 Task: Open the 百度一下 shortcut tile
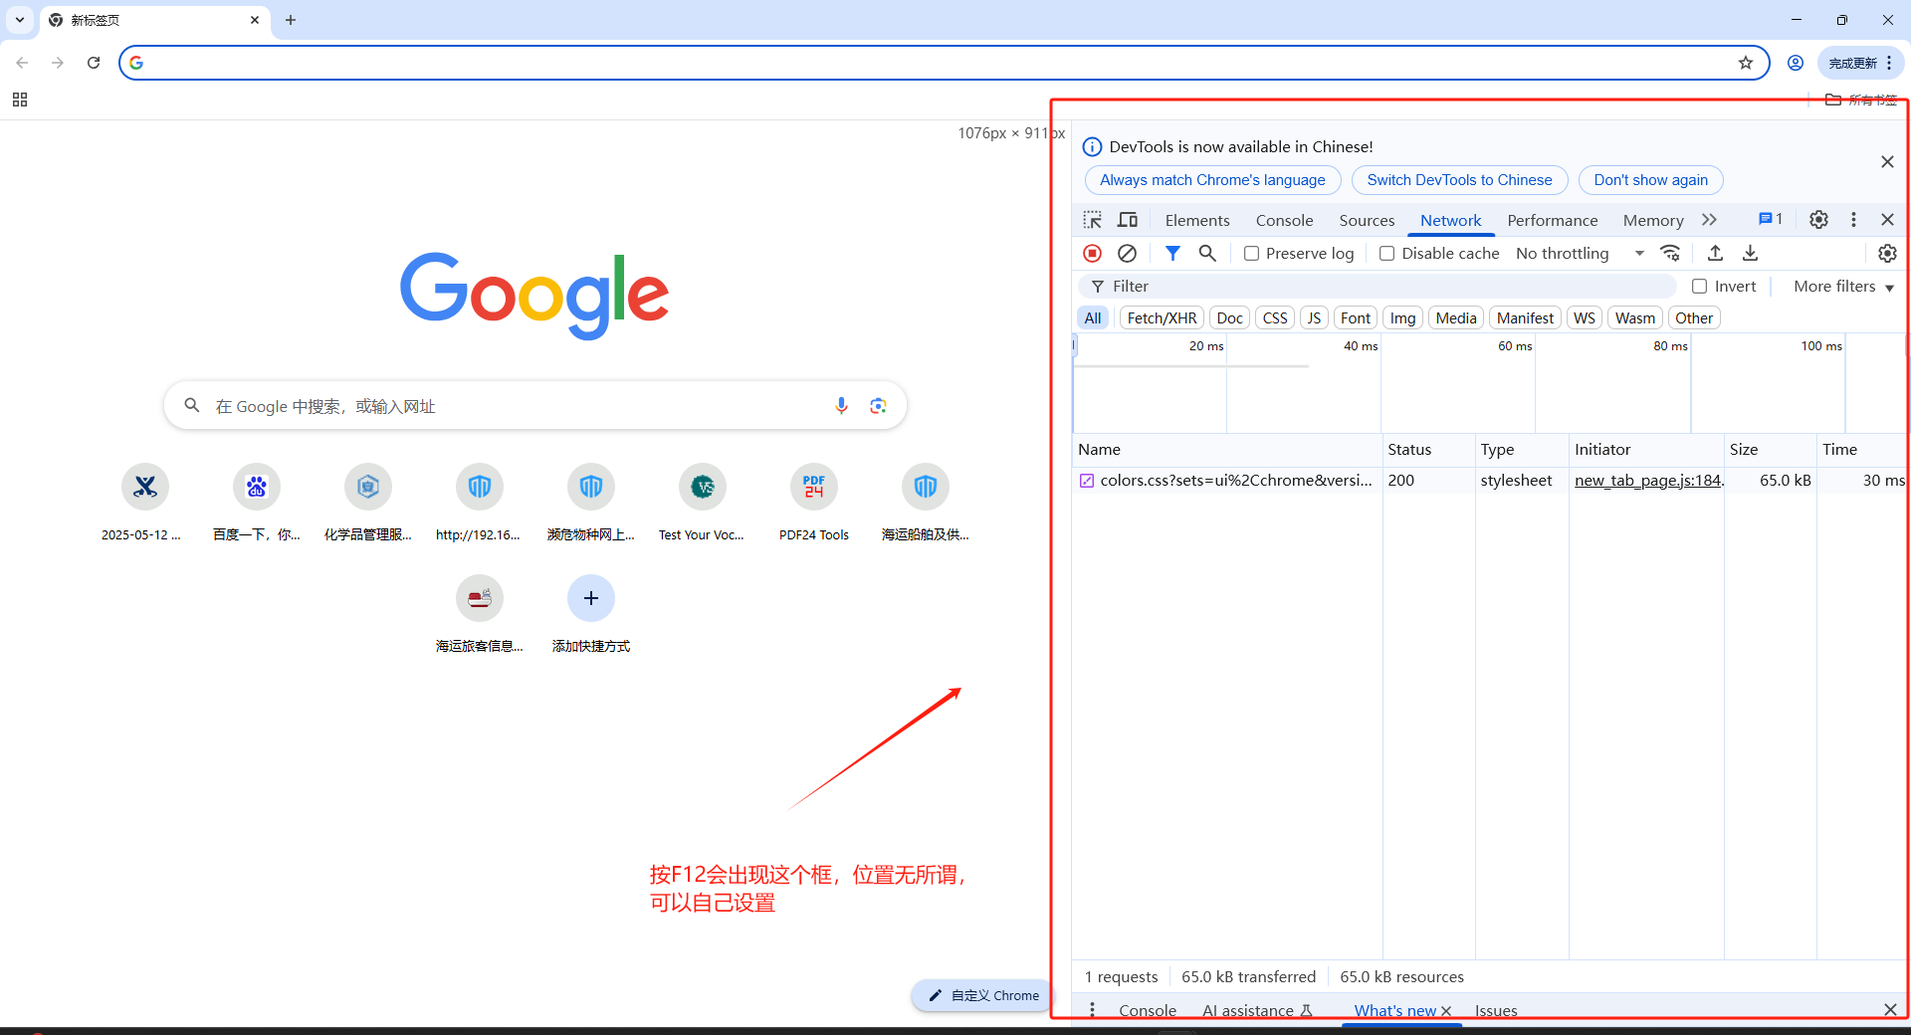(257, 502)
